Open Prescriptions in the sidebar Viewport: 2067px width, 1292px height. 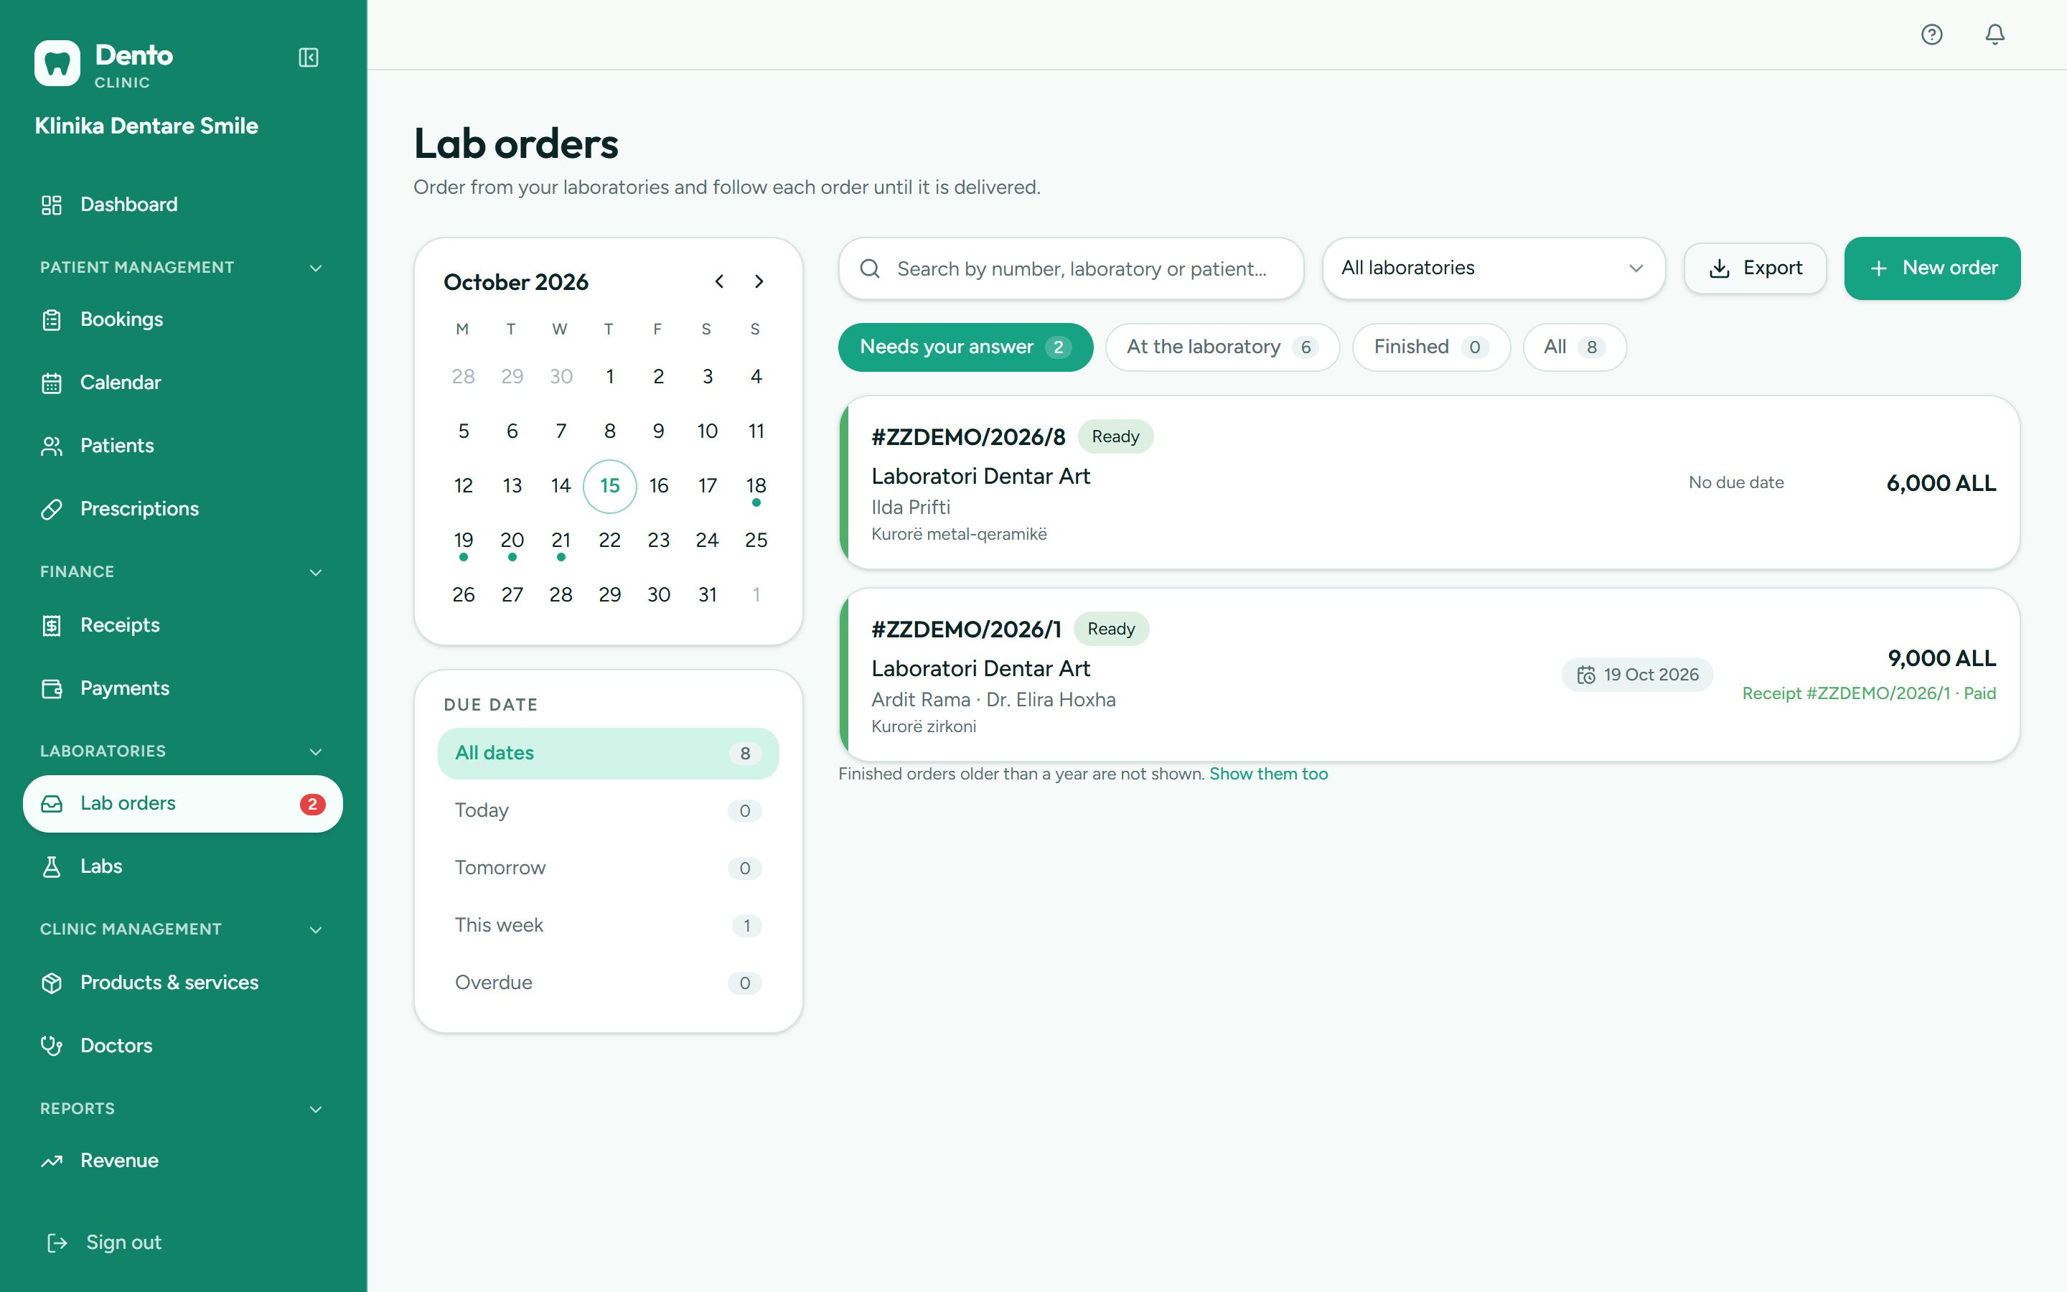183,510
